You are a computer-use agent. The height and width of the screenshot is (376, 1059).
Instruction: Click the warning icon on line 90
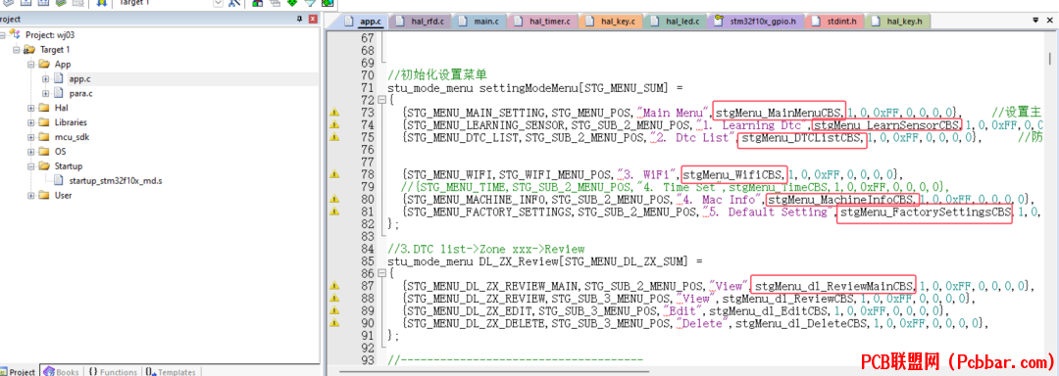[x=333, y=323]
